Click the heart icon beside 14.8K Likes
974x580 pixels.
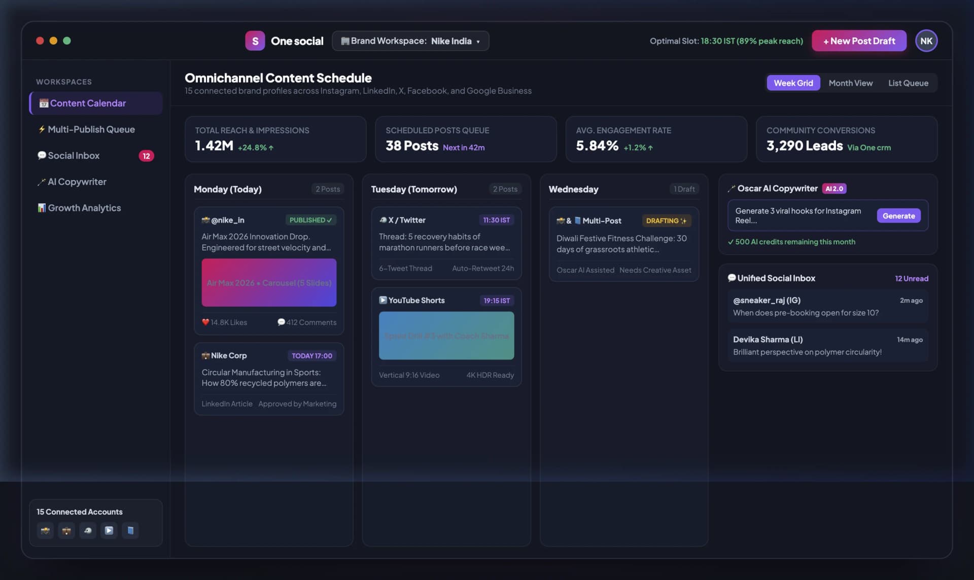(x=205, y=322)
